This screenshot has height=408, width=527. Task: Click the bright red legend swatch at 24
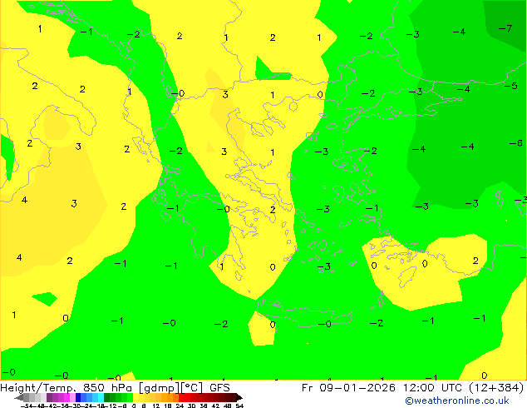(x=181, y=397)
